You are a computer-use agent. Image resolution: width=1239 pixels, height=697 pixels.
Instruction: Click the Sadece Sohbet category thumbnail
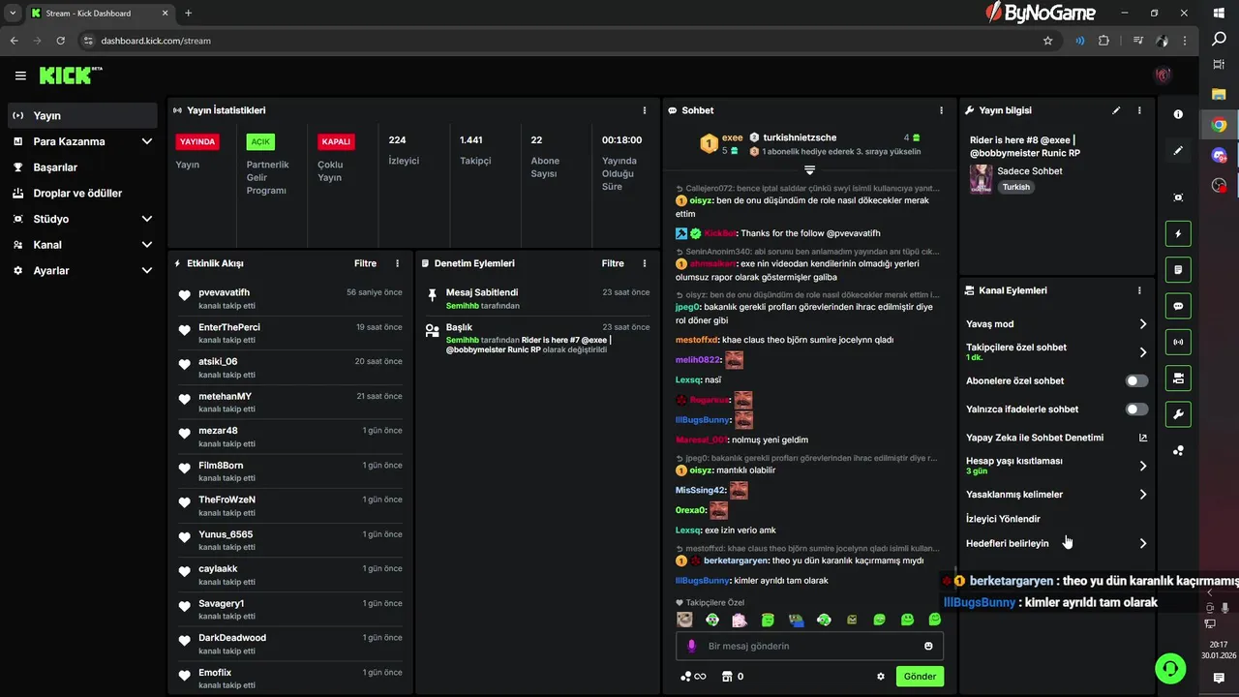pyautogui.click(x=982, y=179)
